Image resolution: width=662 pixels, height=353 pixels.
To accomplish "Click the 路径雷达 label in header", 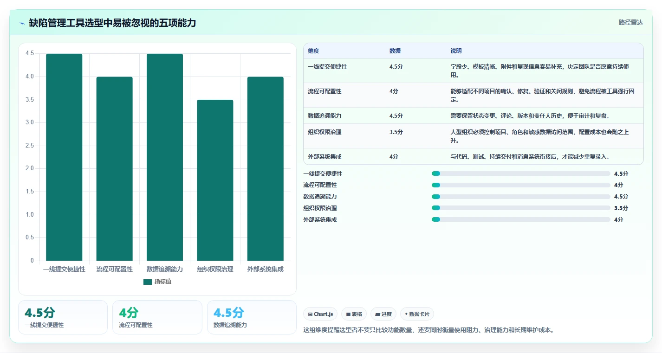I will pos(631,22).
